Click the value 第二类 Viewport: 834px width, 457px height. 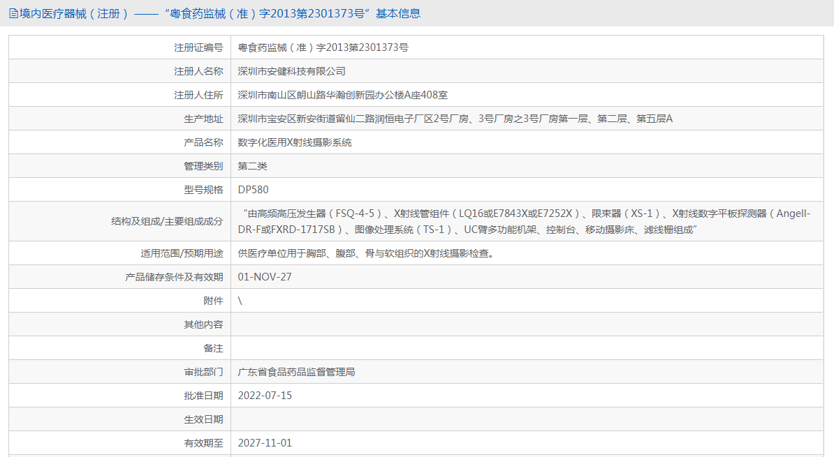[x=252, y=166]
